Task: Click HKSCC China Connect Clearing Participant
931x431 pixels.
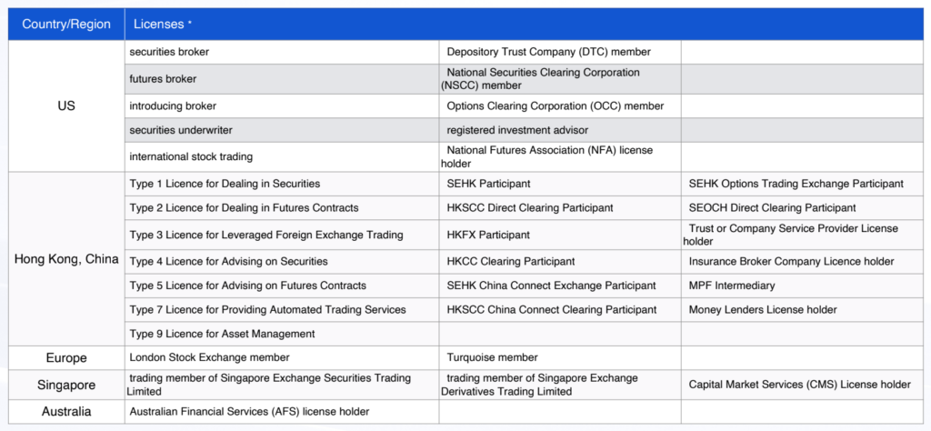Action: [560, 310]
